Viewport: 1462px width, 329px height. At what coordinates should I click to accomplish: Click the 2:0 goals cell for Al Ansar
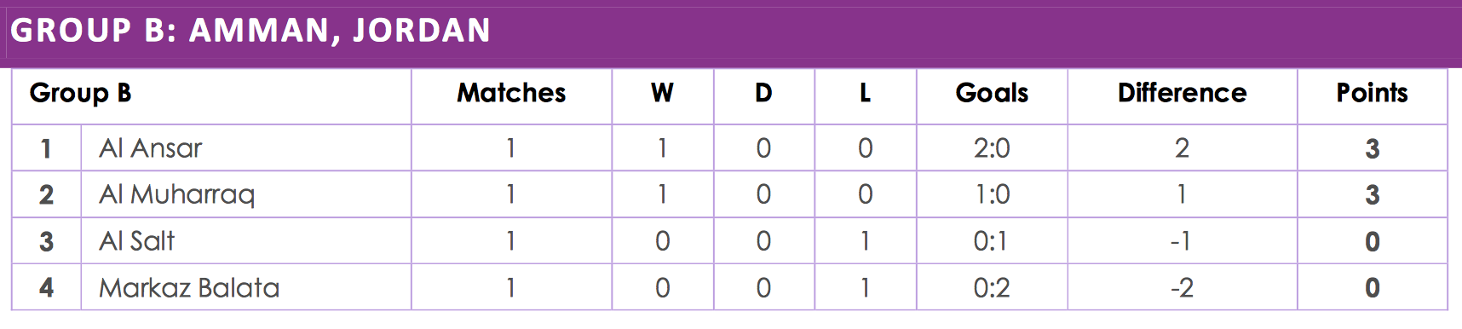992,148
